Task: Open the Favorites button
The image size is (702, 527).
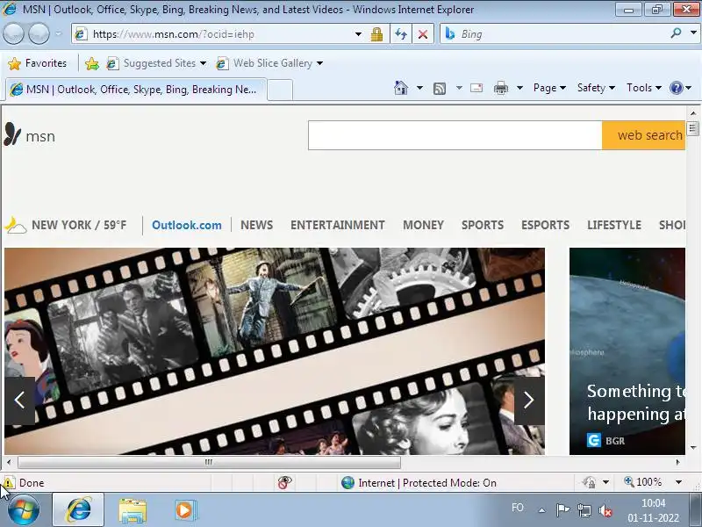Action: coord(38,63)
